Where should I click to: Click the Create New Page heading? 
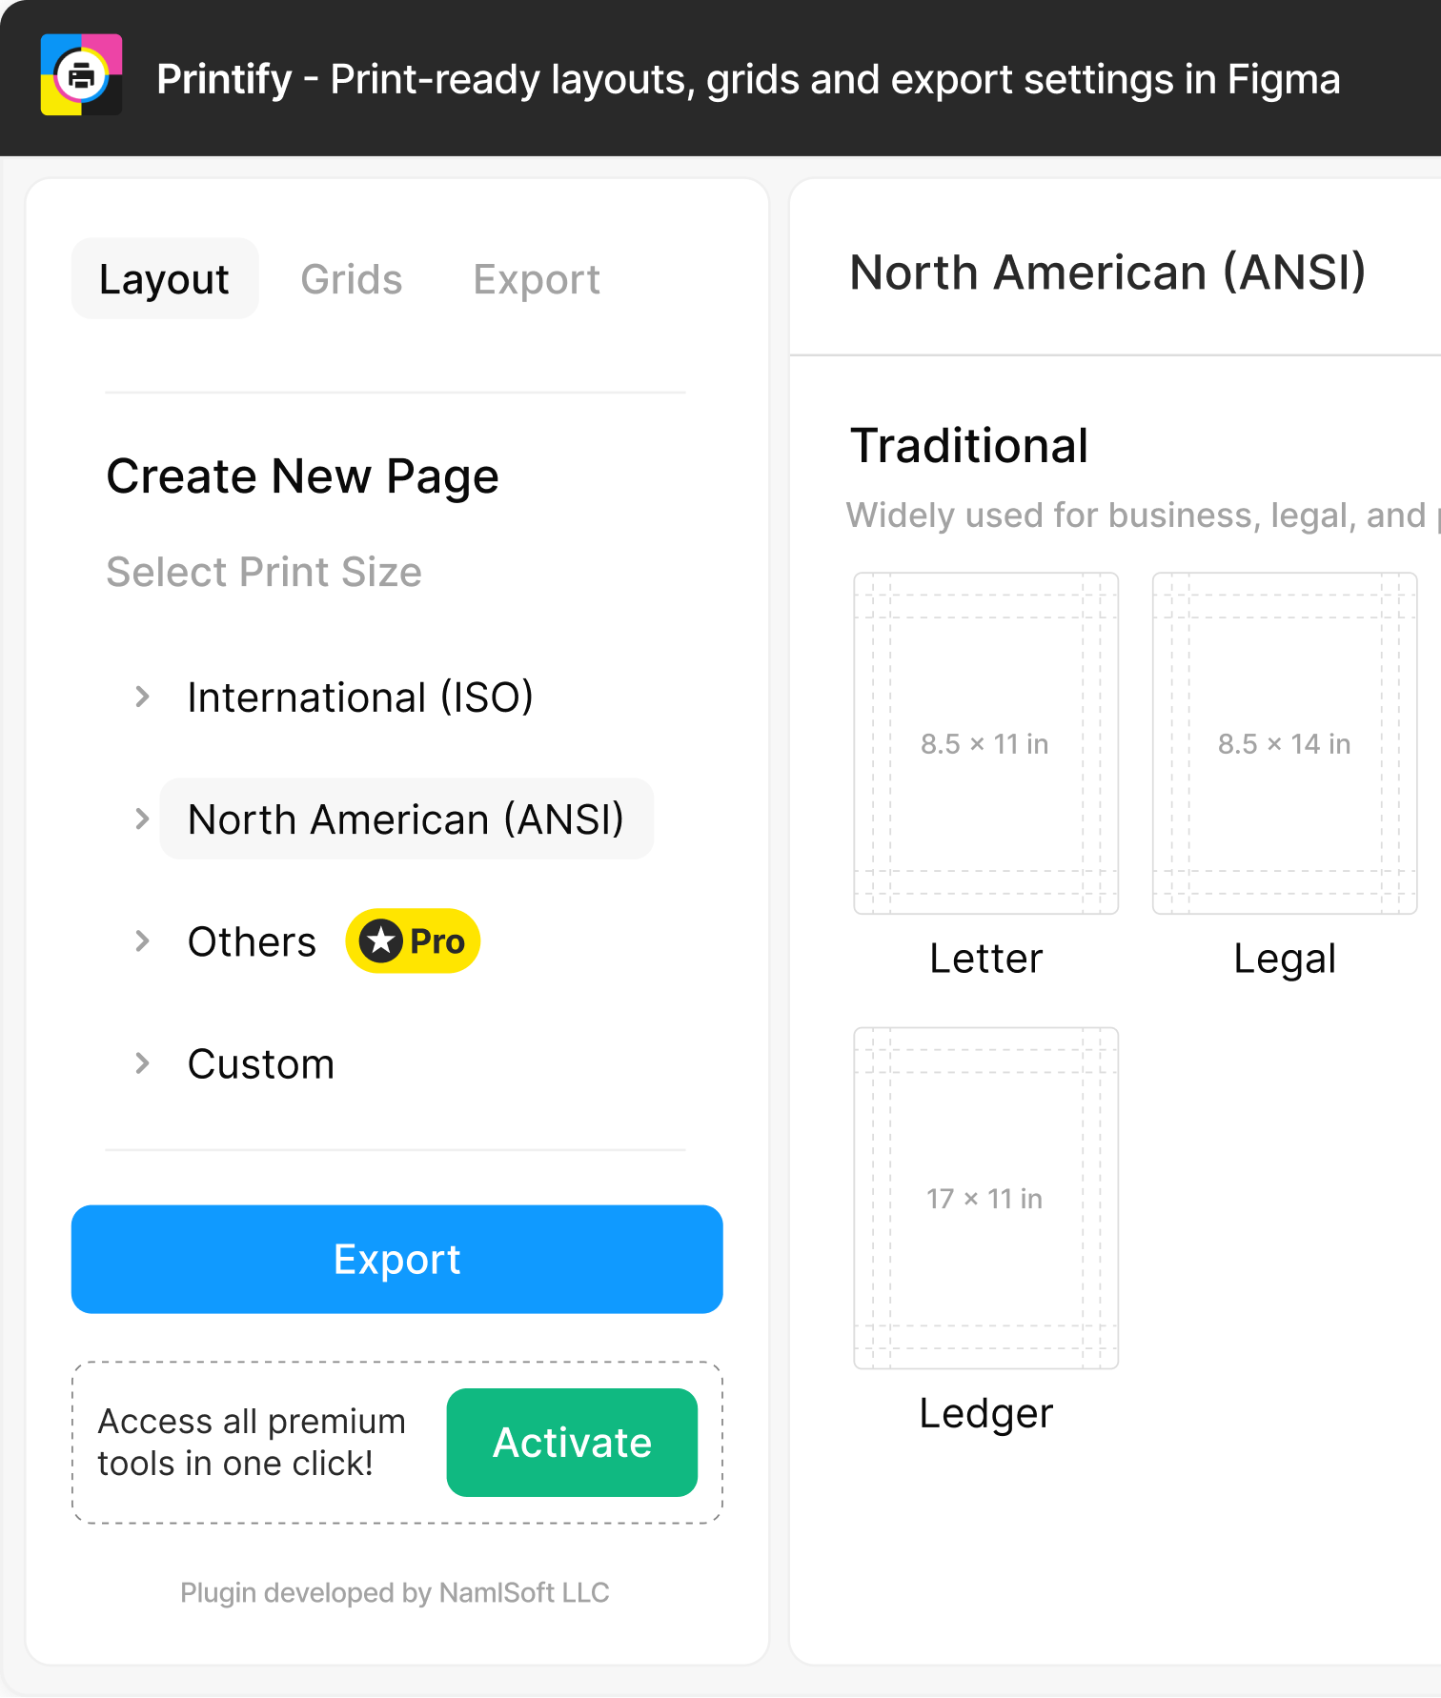pos(302,476)
